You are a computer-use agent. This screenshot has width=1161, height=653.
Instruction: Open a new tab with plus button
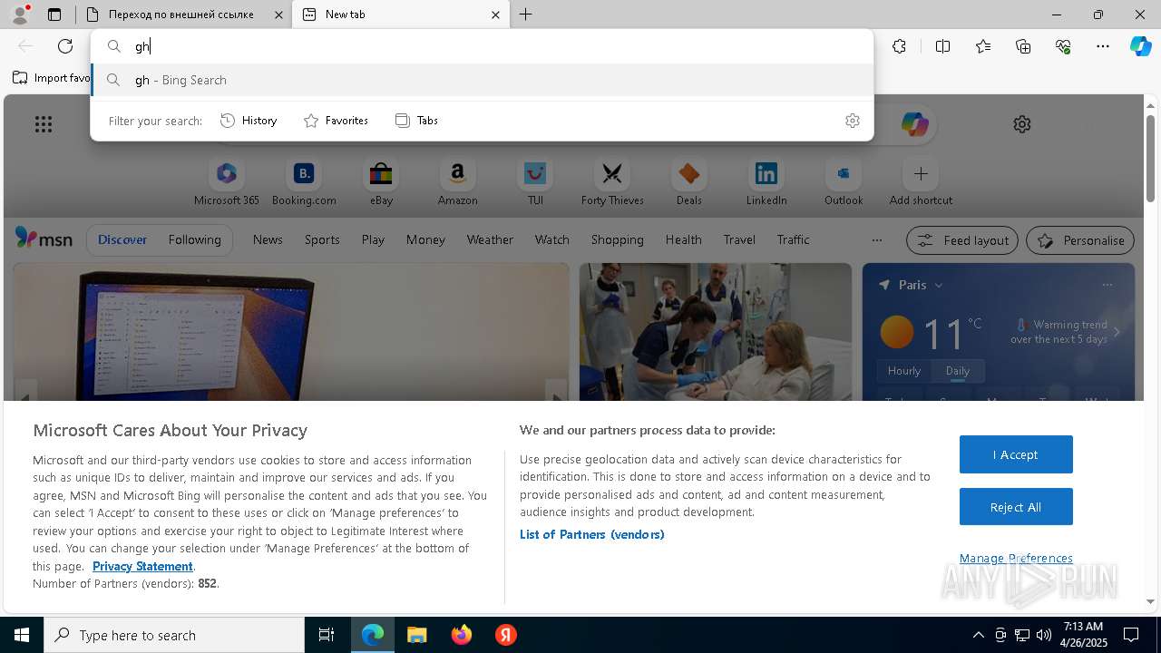[525, 15]
